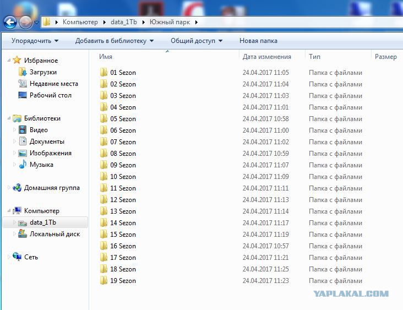
Task: Open the Загрузки folder icon in favorites
Action: [23, 72]
